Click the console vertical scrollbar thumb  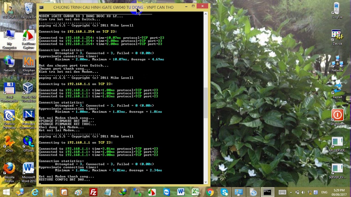[206, 103]
